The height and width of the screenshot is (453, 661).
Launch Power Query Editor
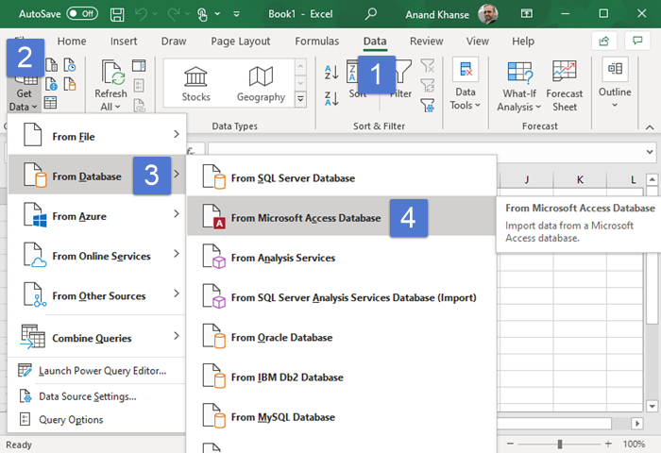pyautogui.click(x=102, y=371)
